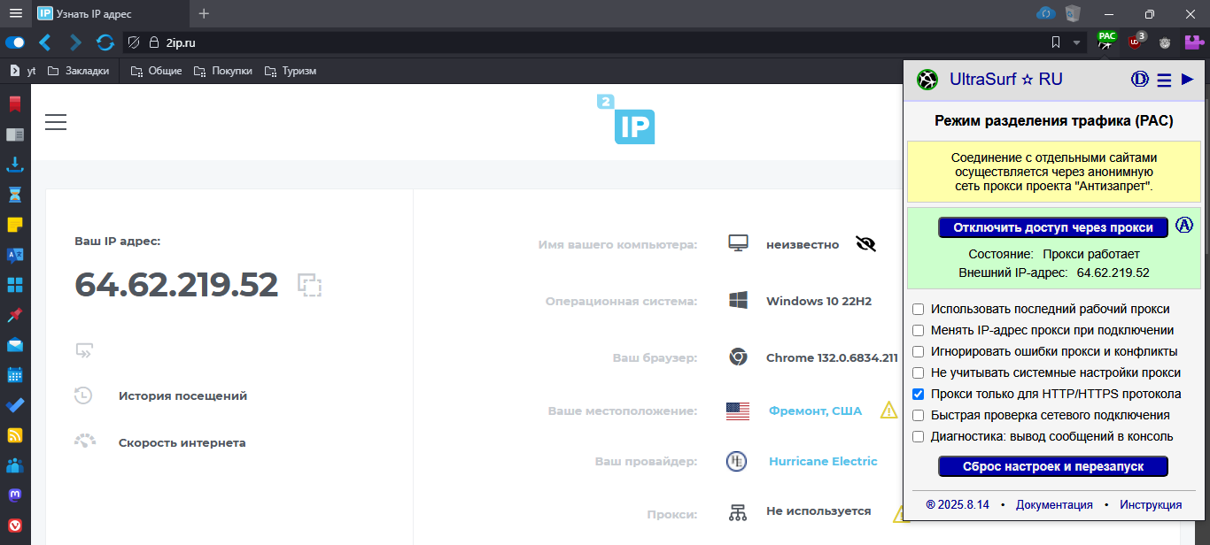Open the History hourglass side panel

[x=15, y=195]
